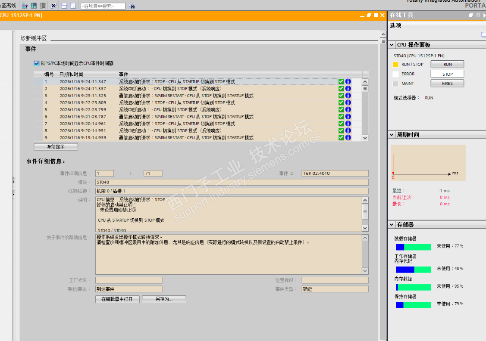Click the 事件 column header

[123, 74]
